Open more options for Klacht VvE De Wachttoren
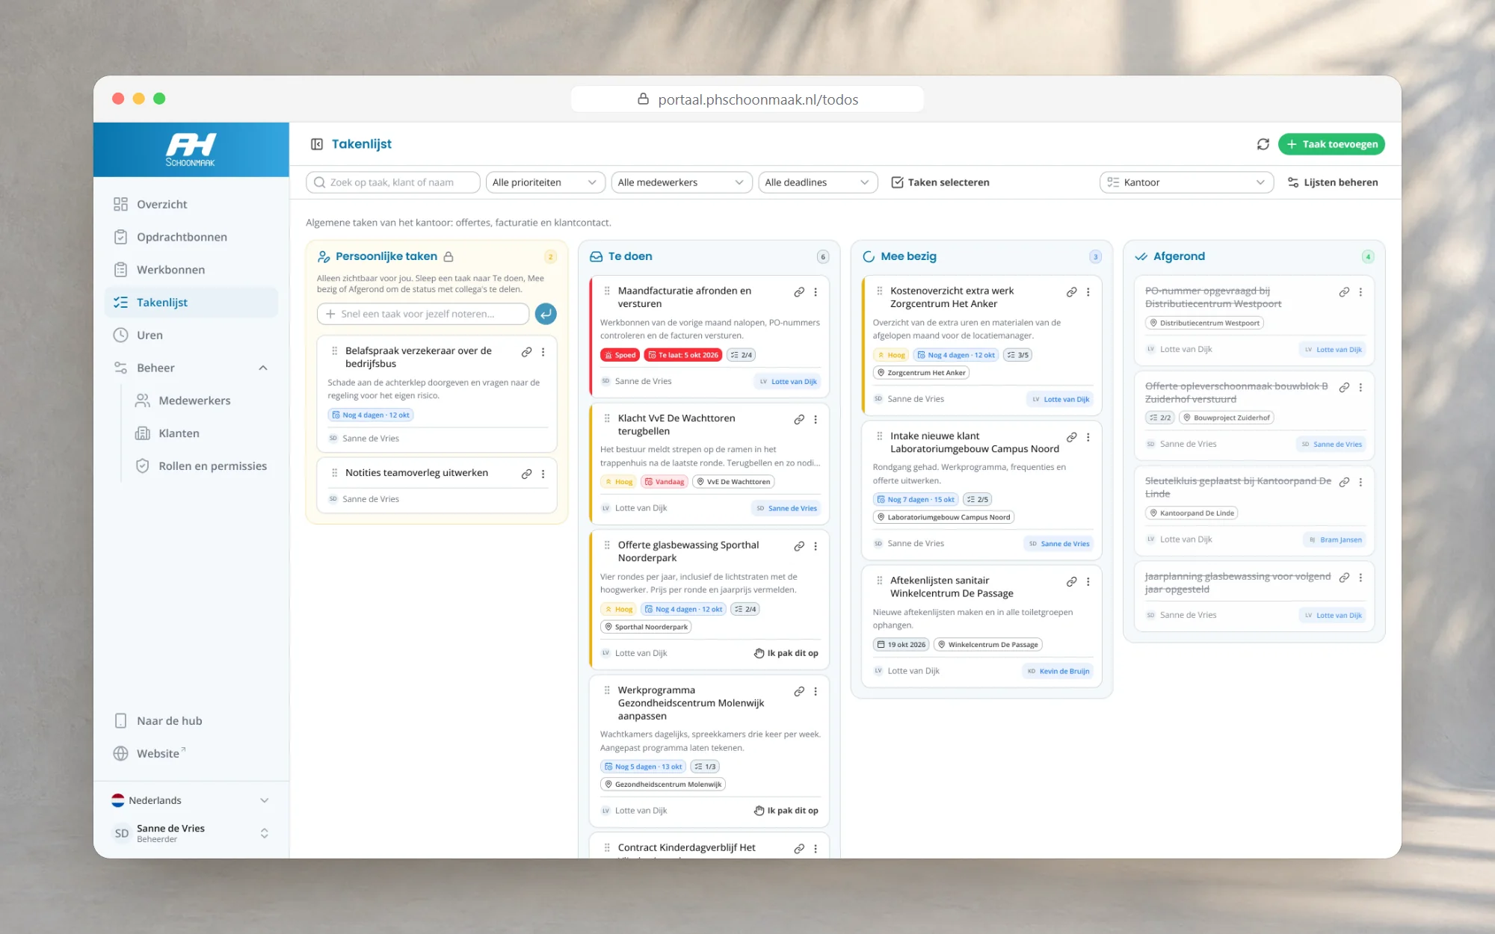The width and height of the screenshot is (1495, 934). pyautogui.click(x=816, y=419)
